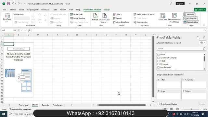Open Recommended PivotTables
The image size is (208, 117).
click(174, 18)
